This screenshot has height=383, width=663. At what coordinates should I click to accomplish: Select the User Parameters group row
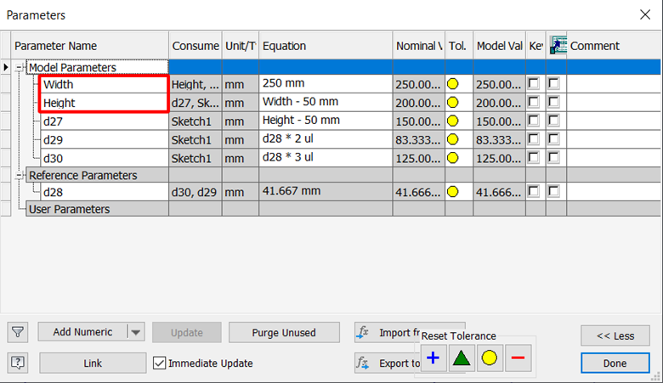97,209
